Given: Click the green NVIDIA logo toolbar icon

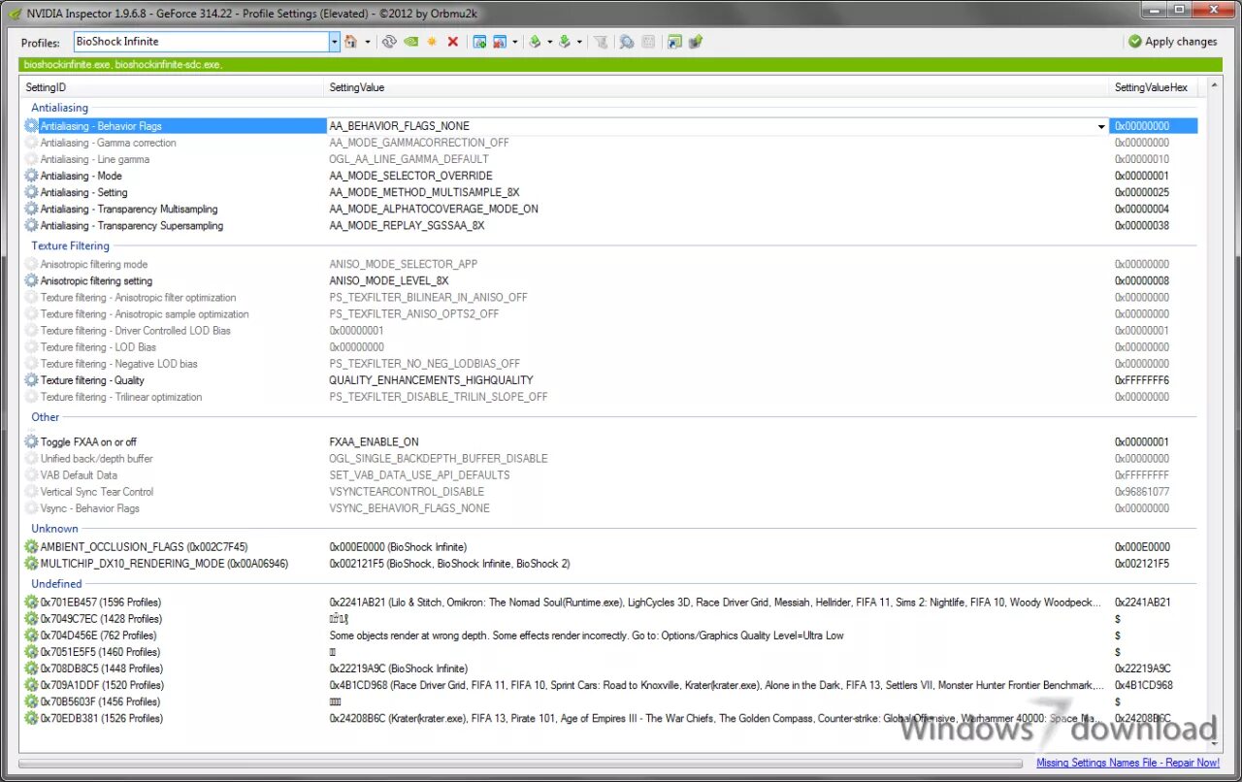Looking at the screenshot, I should 411,42.
